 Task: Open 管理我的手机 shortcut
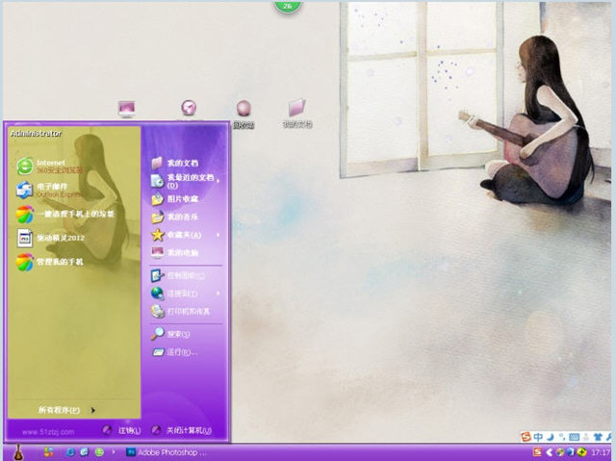click(49, 262)
